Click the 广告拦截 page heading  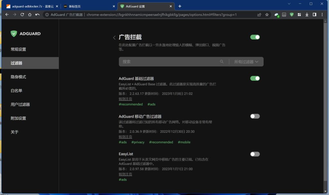click(x=130, y=37)
